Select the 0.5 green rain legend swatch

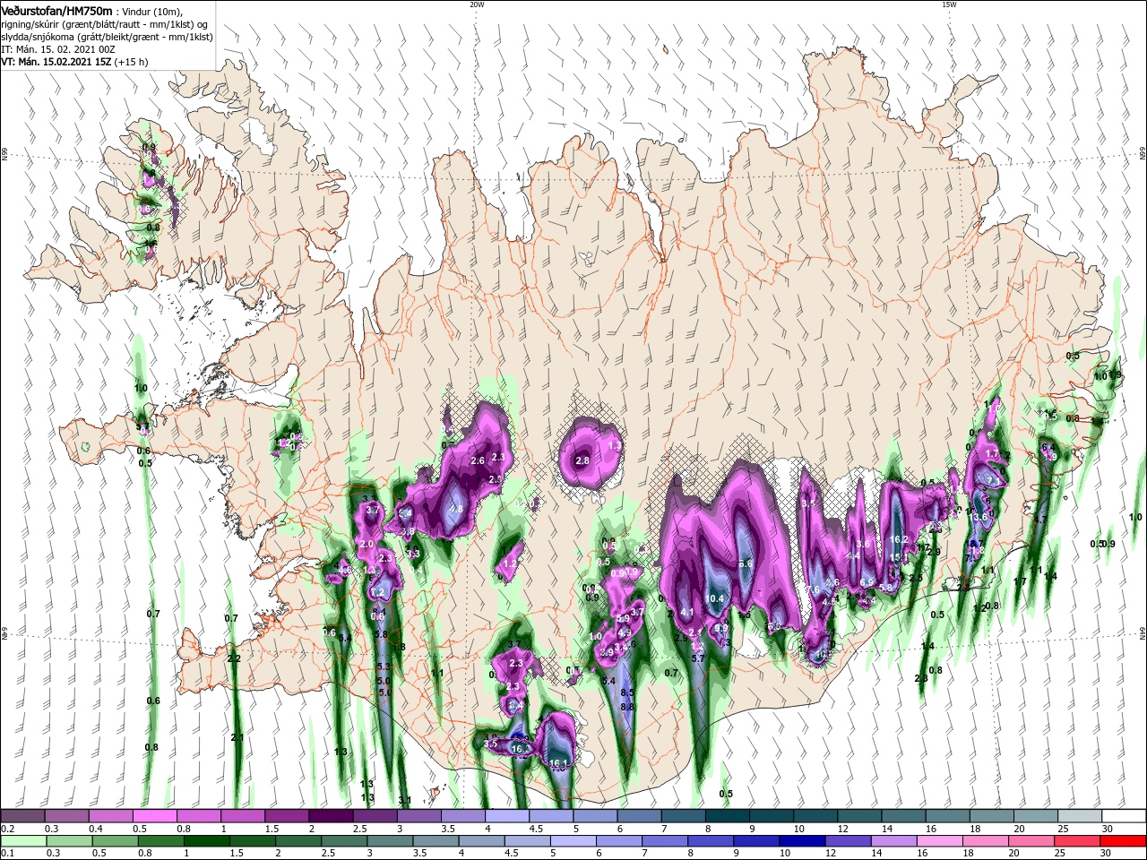115,841
